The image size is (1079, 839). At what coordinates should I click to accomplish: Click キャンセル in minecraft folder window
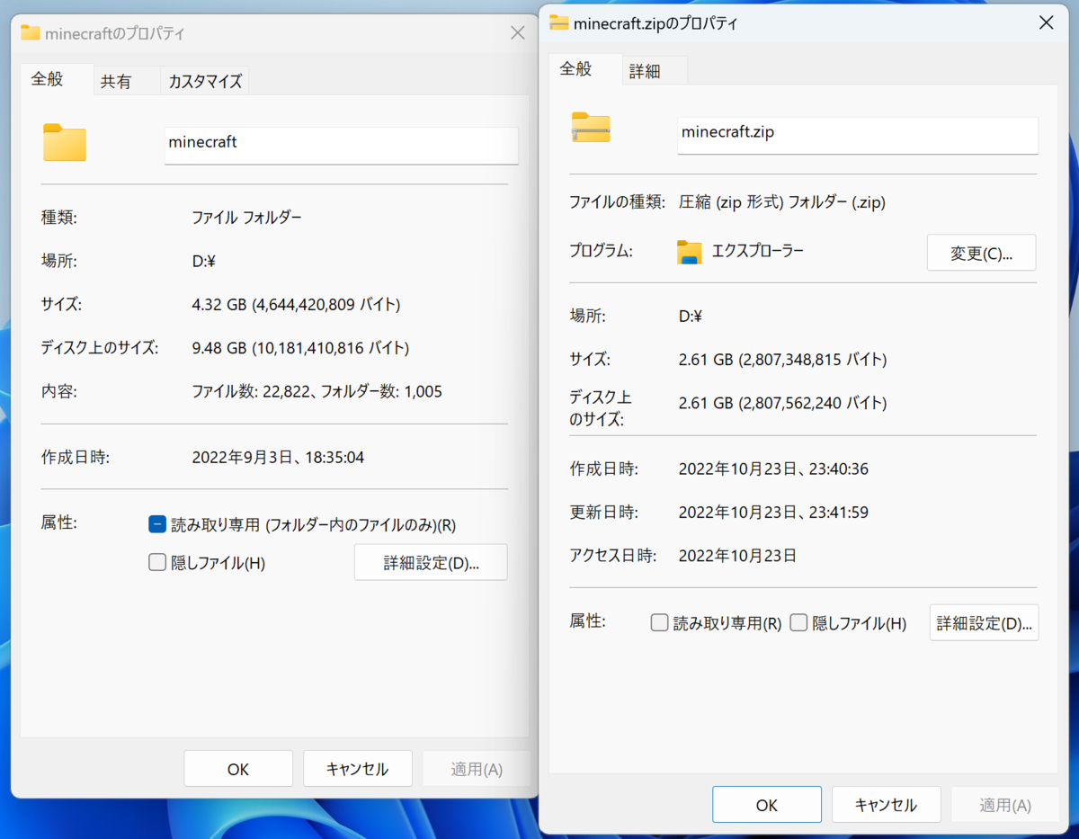tap(358, 769)
